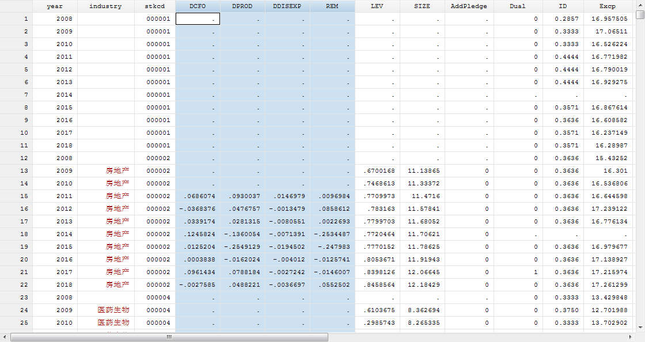Click LEV value .8458564
The image size is (645, 342).
(379, 284)
